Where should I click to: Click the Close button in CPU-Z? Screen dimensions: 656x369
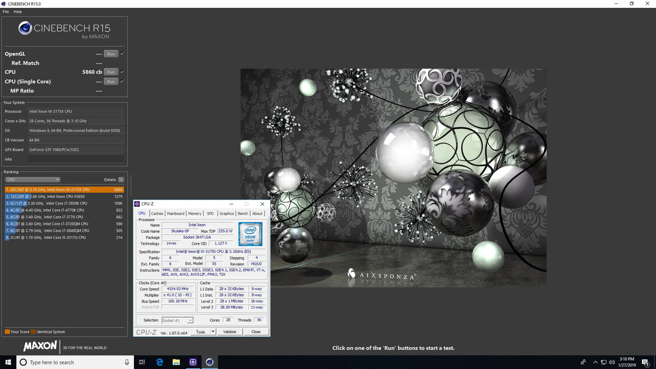256,332
